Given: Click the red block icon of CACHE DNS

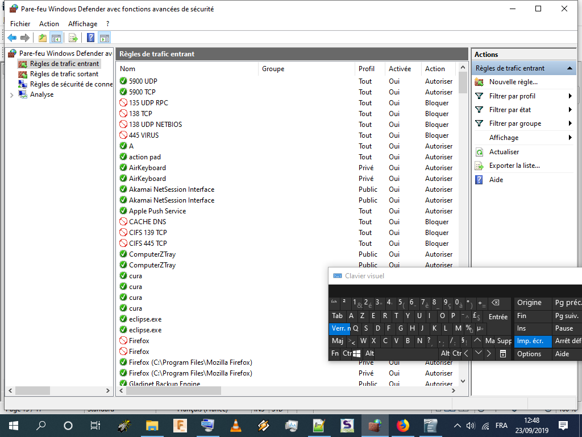Looking at the screenshot, I should coord(123,221).
